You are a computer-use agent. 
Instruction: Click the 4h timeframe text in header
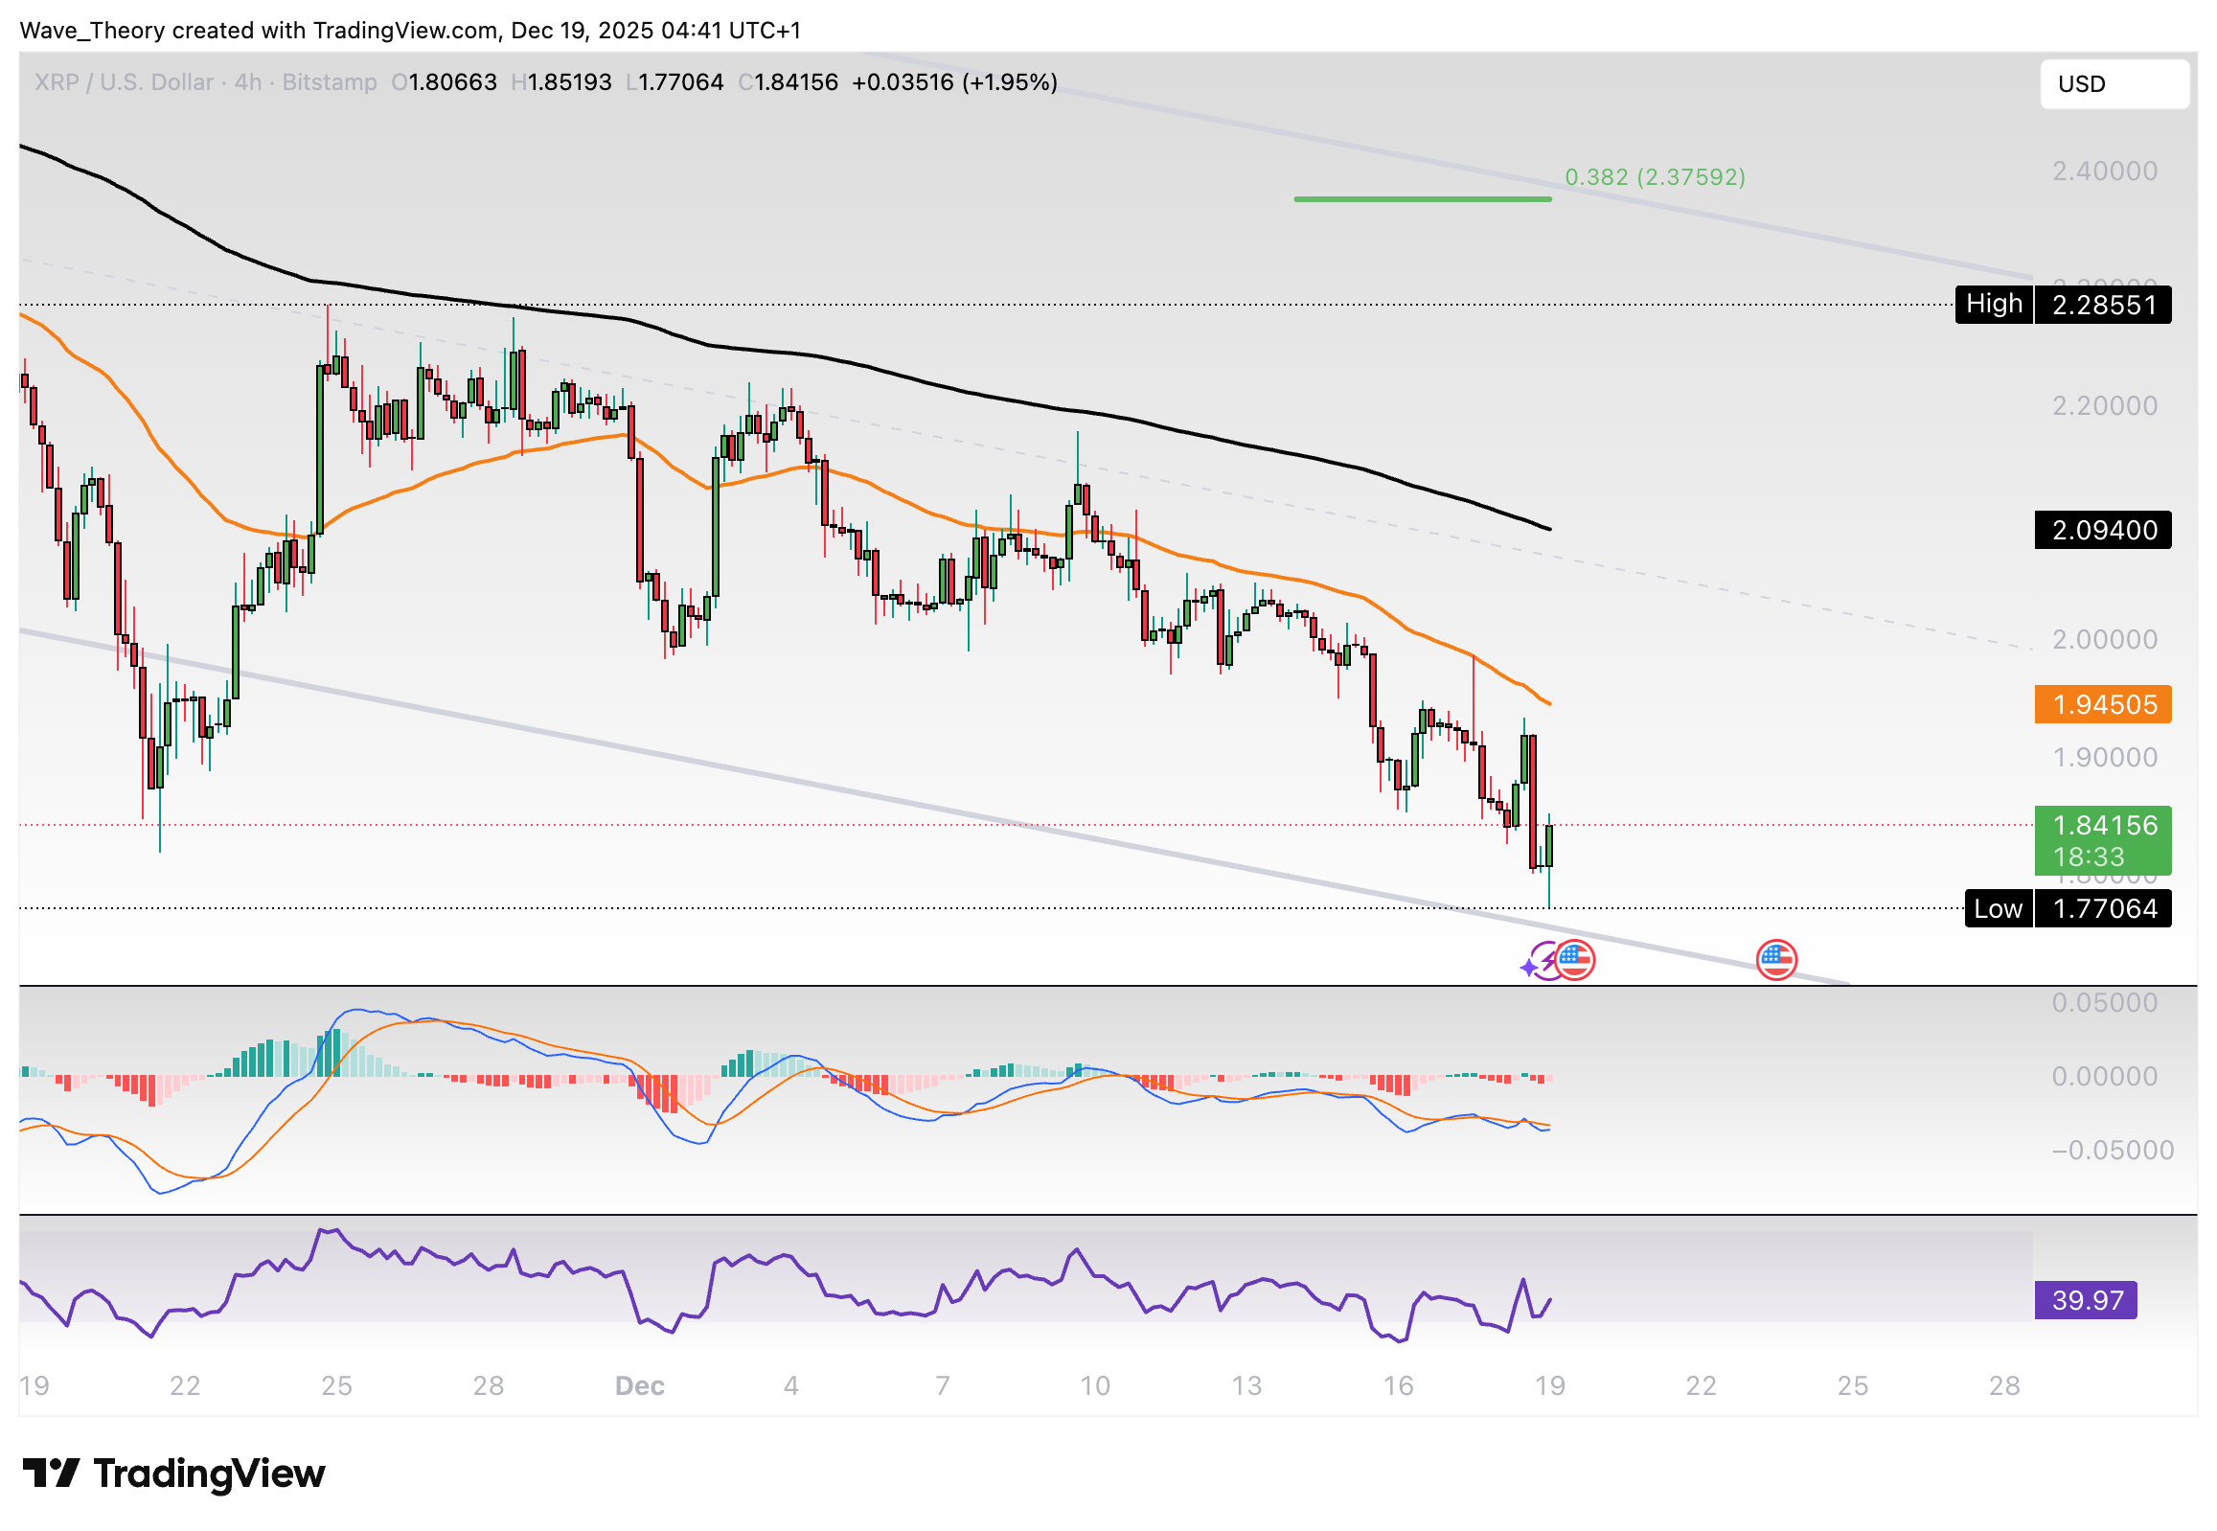(x=247, y=82)
